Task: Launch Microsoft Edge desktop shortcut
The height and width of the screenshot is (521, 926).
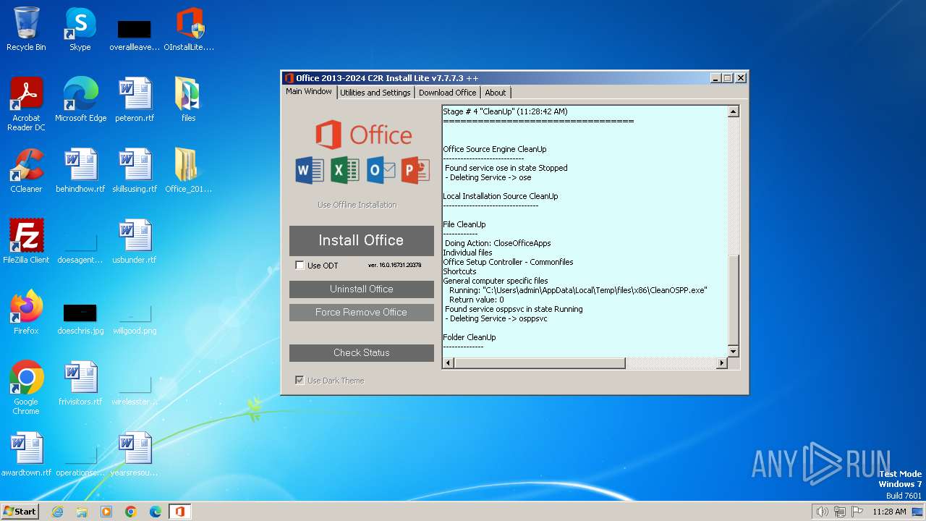Action: (x=80, y=99)
